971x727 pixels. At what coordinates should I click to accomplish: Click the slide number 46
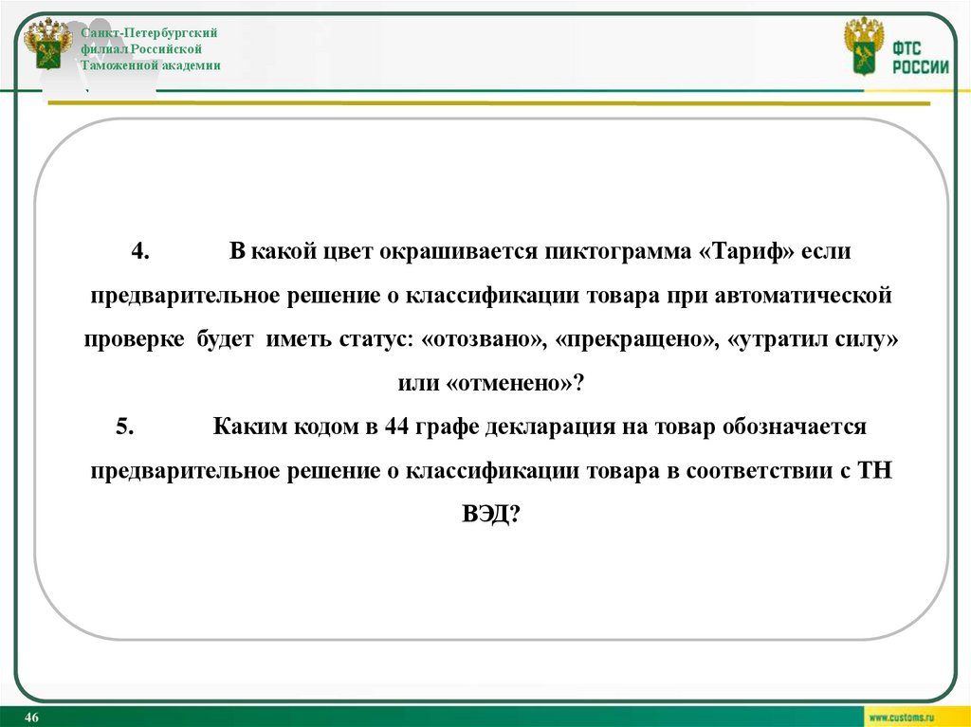pyautogui.click(x=31, y=718)
